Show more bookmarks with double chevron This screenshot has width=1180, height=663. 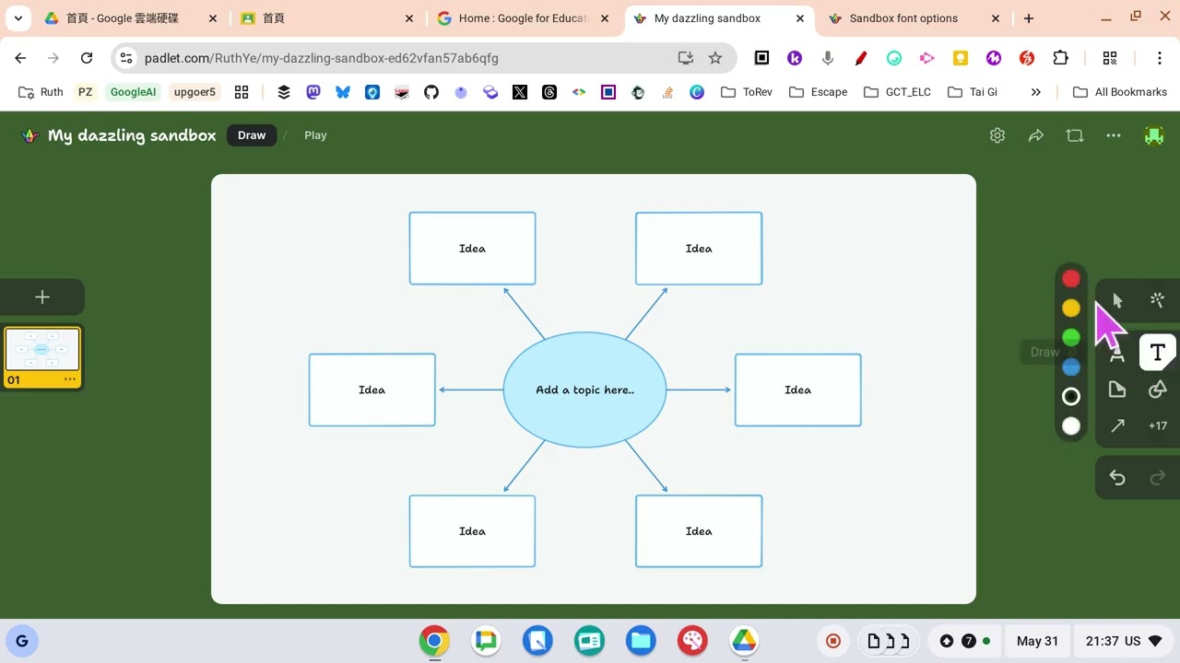[x=1036, y=92]
